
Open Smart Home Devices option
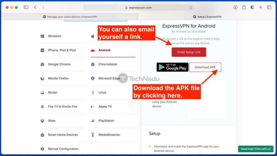[63, 135]
